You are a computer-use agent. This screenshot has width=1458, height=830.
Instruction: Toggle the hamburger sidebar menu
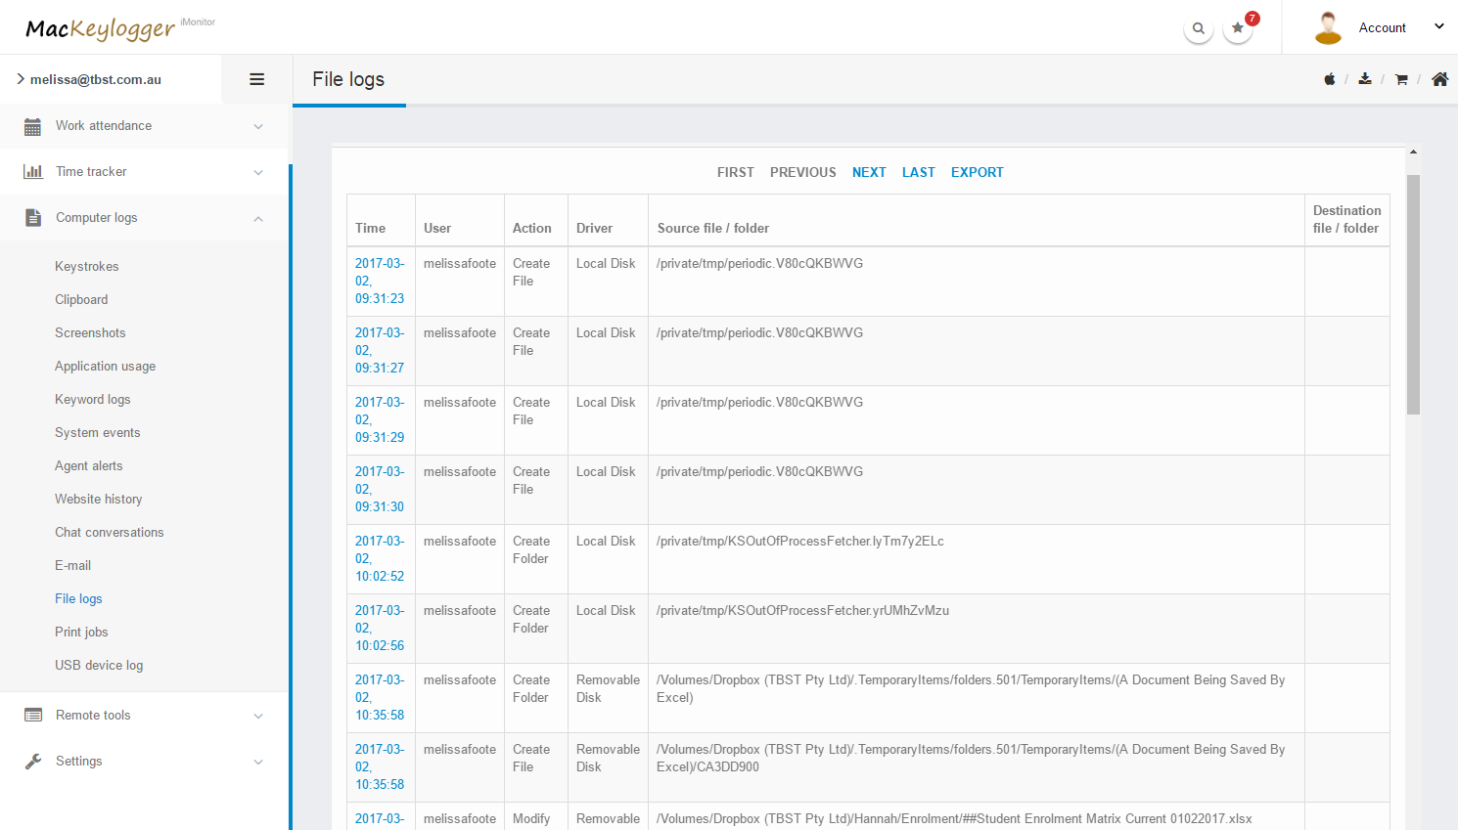coord(256,79)
